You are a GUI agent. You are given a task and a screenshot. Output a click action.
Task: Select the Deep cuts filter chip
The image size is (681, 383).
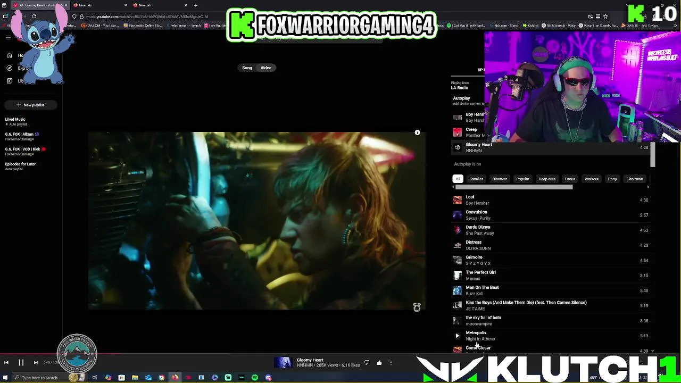coord(547,179)
